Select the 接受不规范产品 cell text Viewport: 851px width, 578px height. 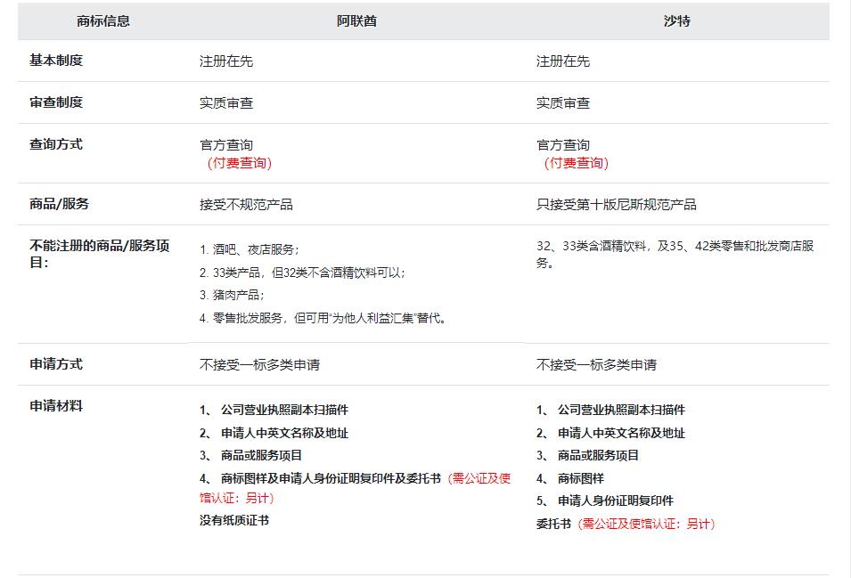(x=246, y=205)
